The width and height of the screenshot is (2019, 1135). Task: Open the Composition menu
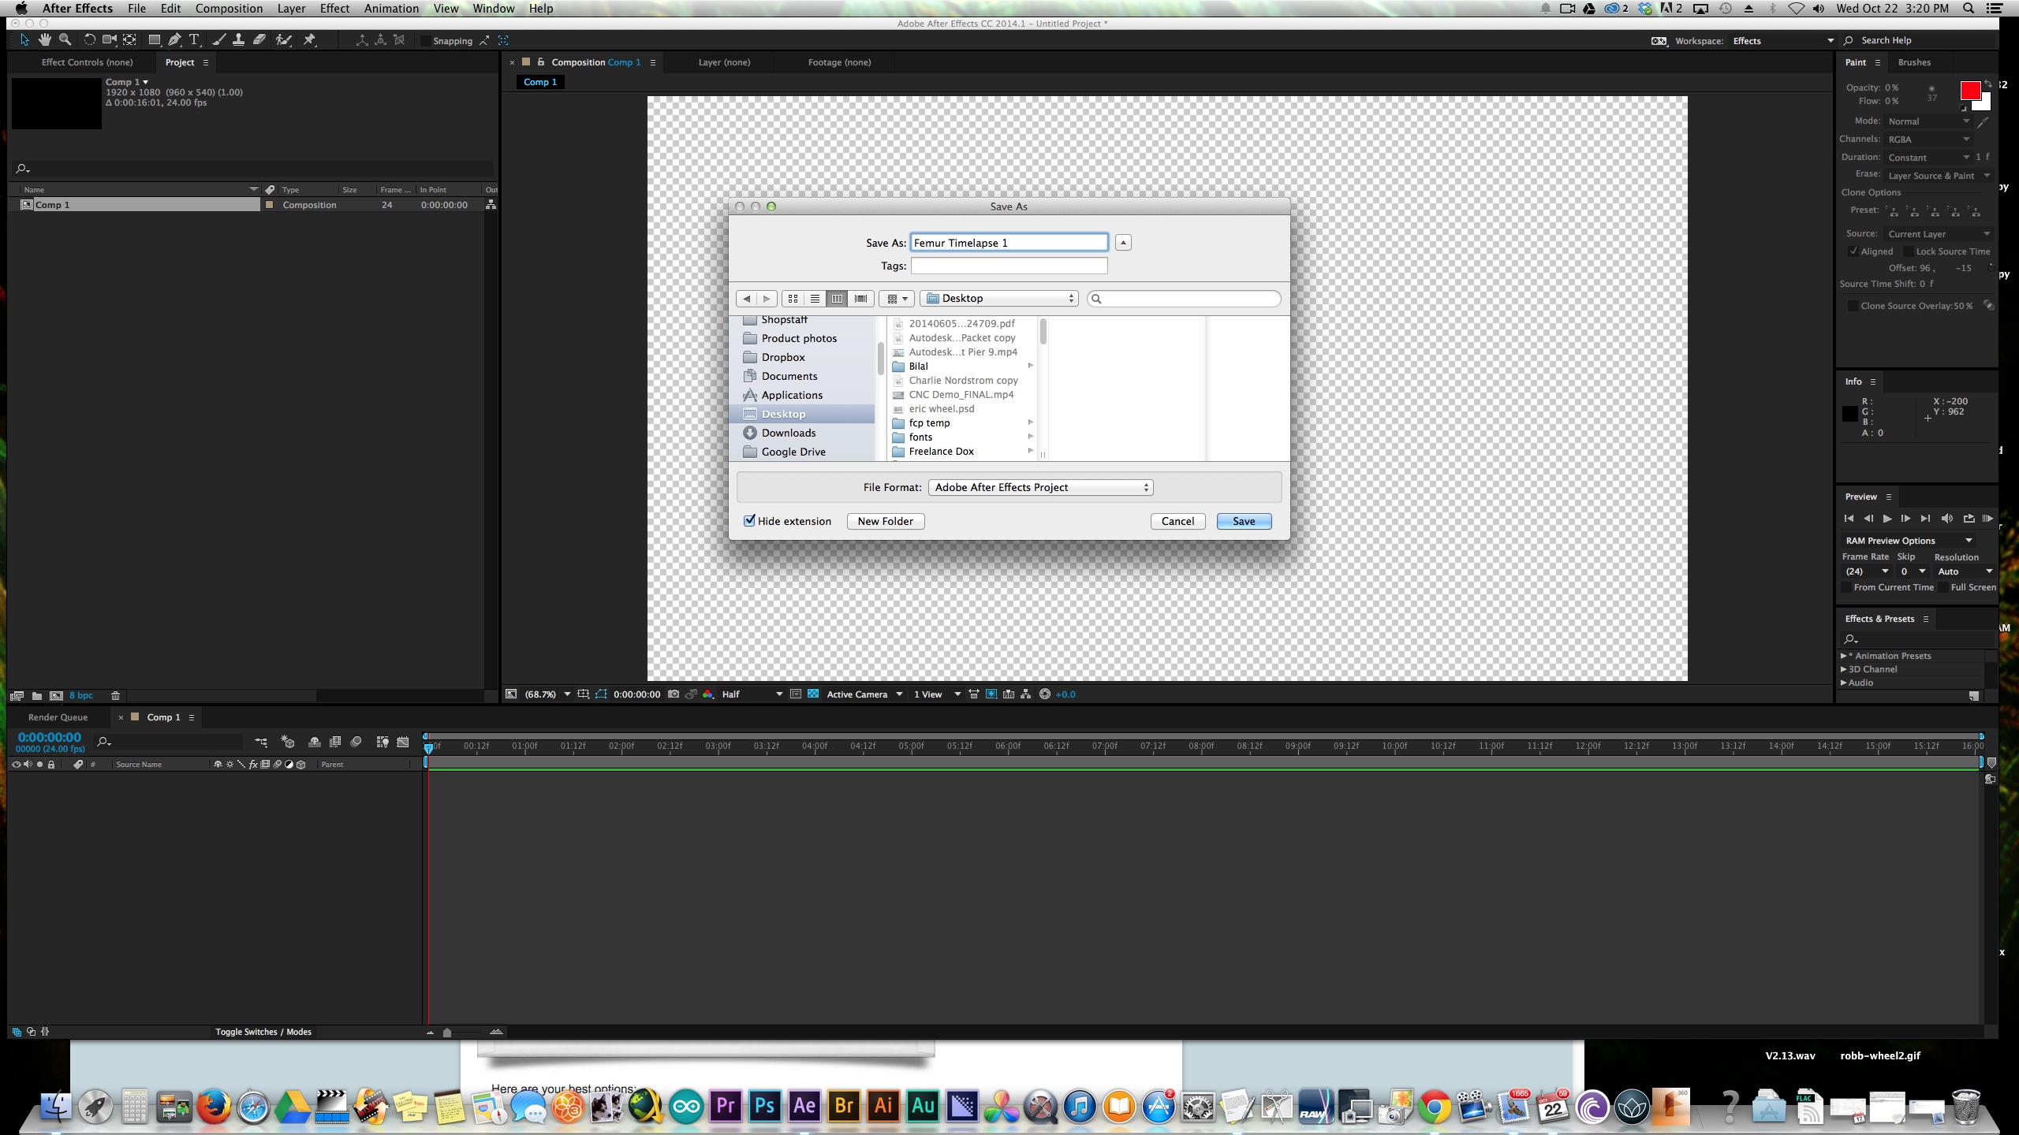(229, 9)
